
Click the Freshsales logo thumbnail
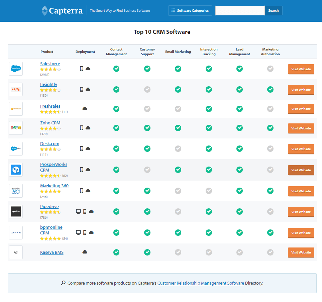(x=16, y=109)
